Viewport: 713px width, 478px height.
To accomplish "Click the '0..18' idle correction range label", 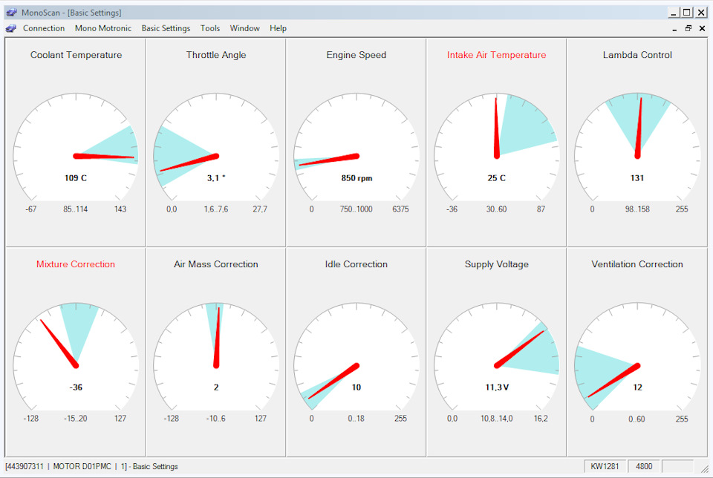I will pyautogui.click(x=356, y=419).
